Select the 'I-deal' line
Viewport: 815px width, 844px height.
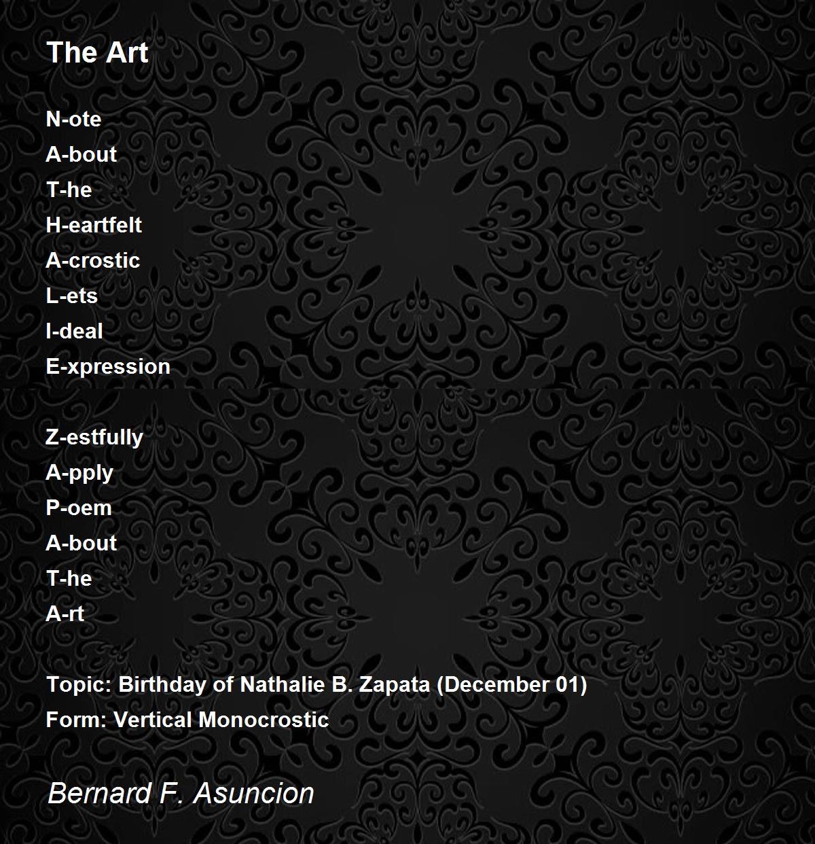click(x=75, y=331)
